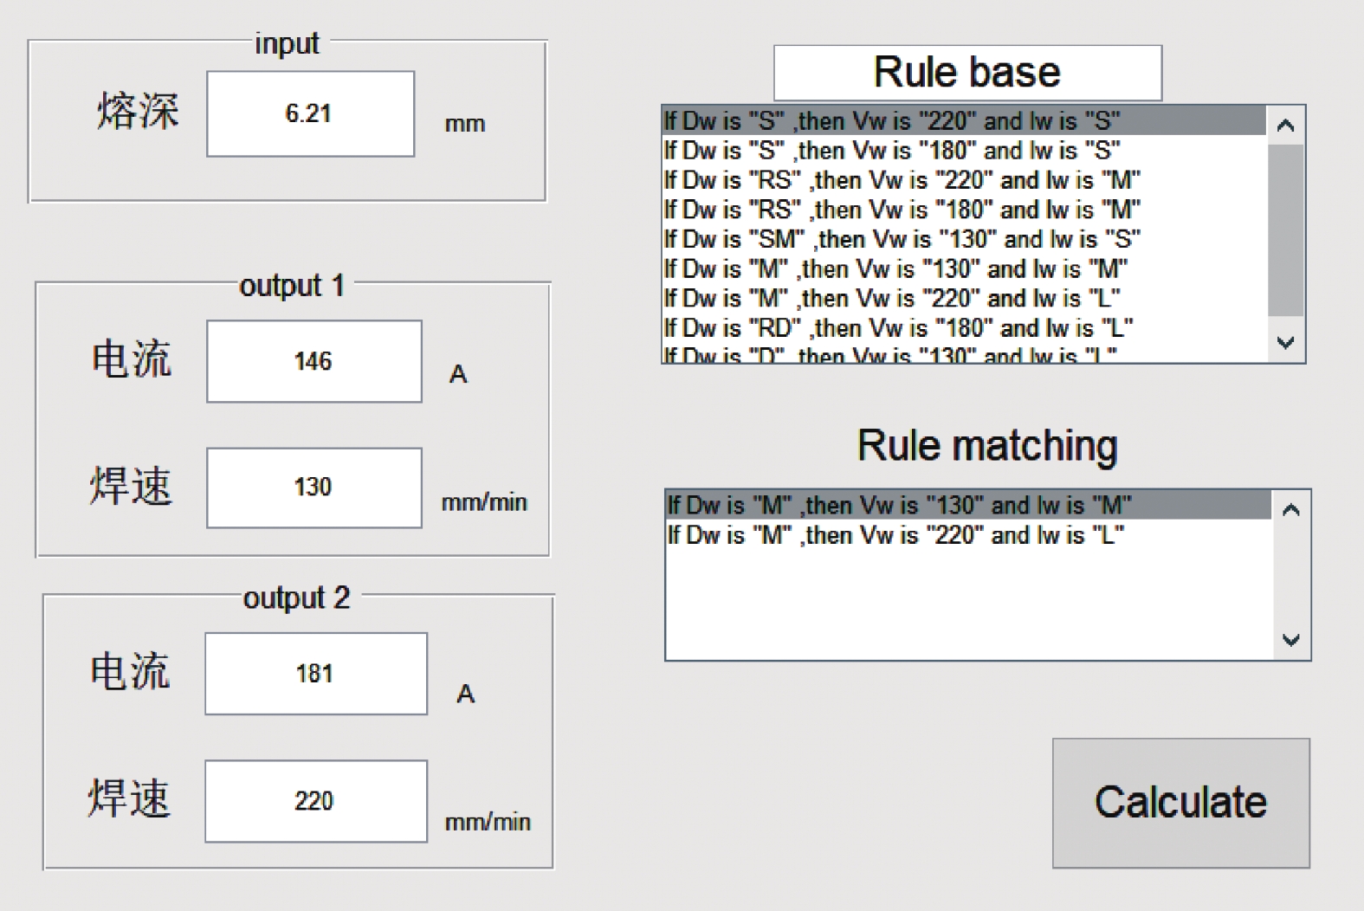Click output 1 电流 field showing 146
This screenshot has height=911, width=1364.
(314, 361)
